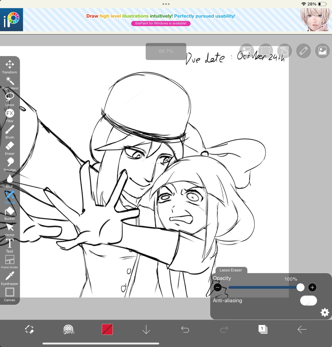Switch brush and eraser with bottom-left icon
Image resolution: width=332 pixels, height=347 pixels.
click(29, 329)
